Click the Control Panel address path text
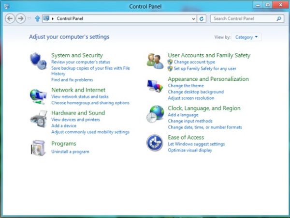This screenshot has width=290, height=218. (x=70, y=18)
